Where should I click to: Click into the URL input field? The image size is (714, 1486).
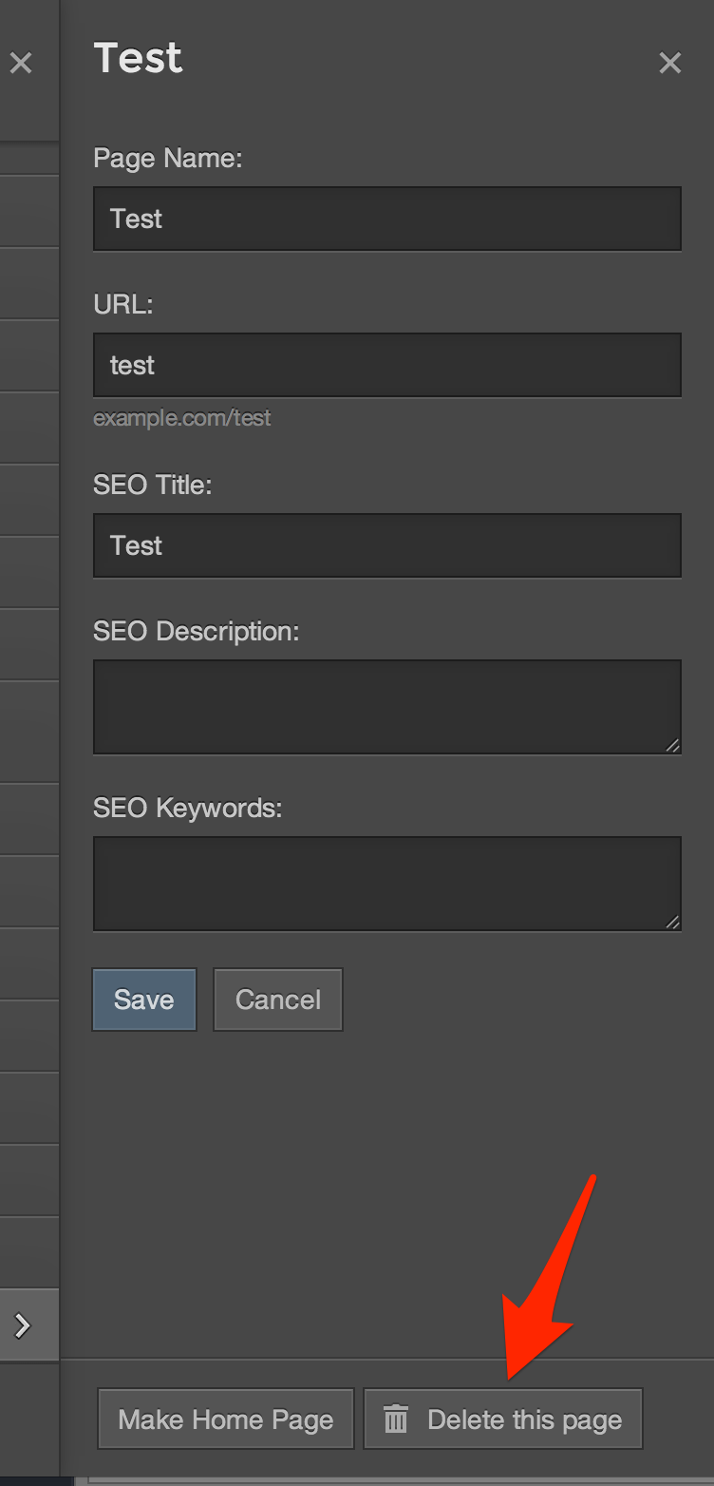coord(386,365)
